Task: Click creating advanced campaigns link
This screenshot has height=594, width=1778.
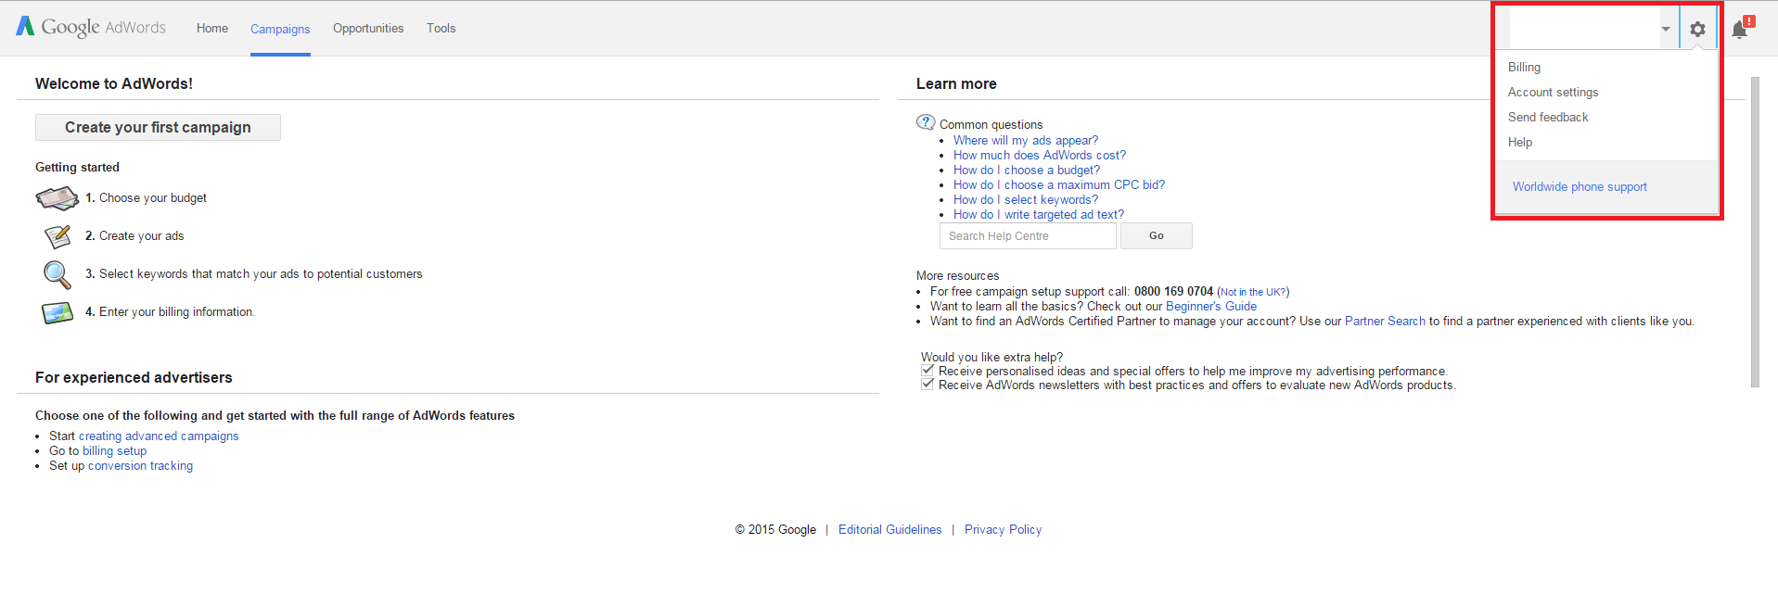Action: [159, 436]
